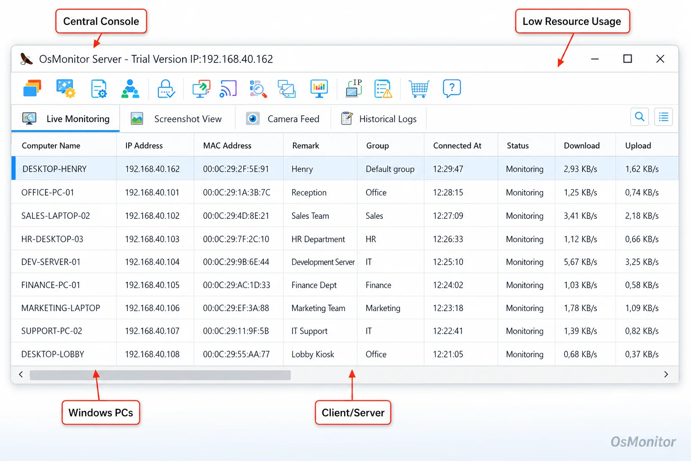Click the left arrow of horizontal scrollbar
This screenshot has width=691, height=461.
coord(21,375)
